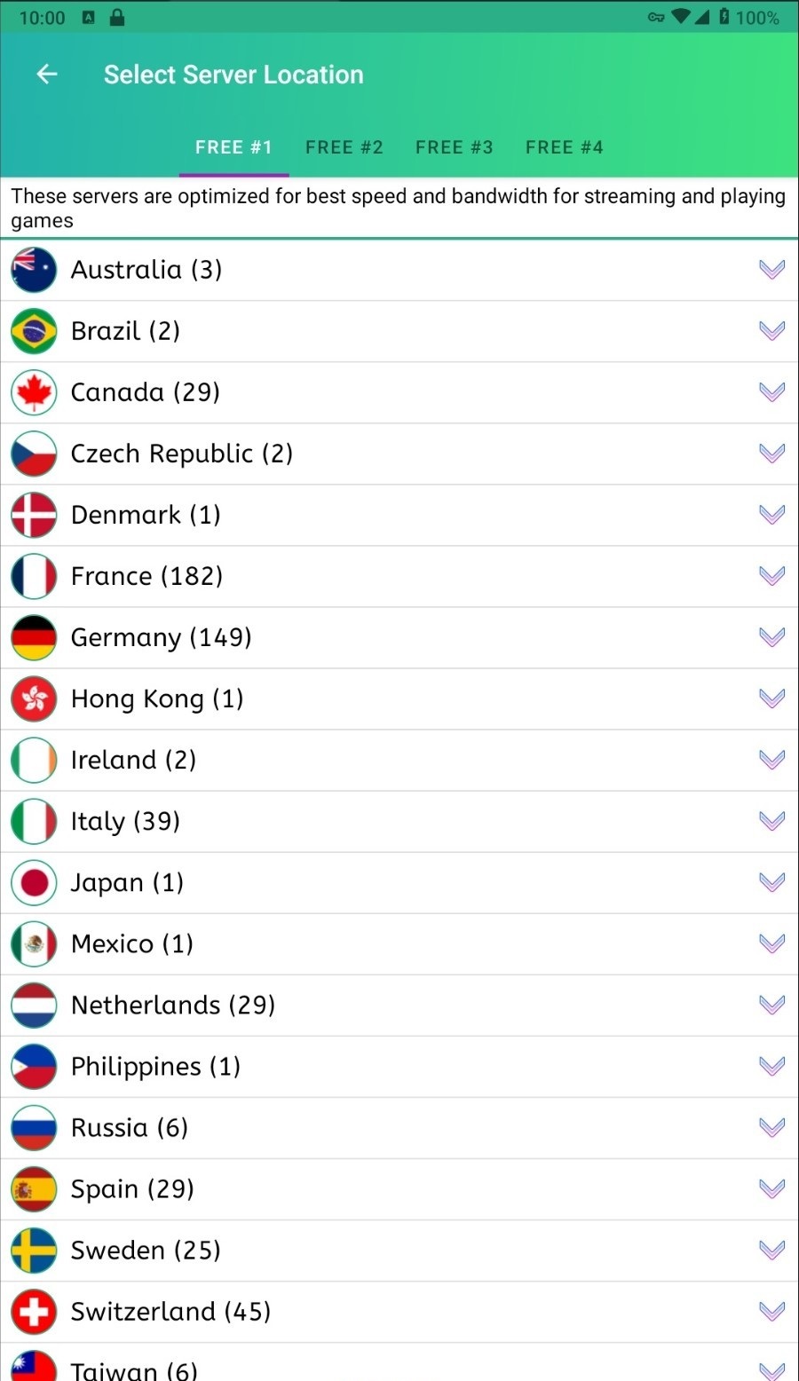Expand the Russia servers chevron
This screenshot has height=1381, width=799.
click(x=771, y=1127)
